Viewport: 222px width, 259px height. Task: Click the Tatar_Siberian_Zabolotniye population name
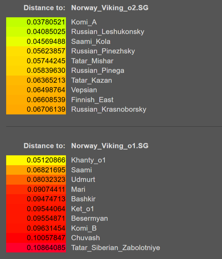coord(115,248)
